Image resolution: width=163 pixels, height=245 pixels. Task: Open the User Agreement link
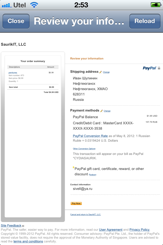pyautogui.click(x=111, y=230)
